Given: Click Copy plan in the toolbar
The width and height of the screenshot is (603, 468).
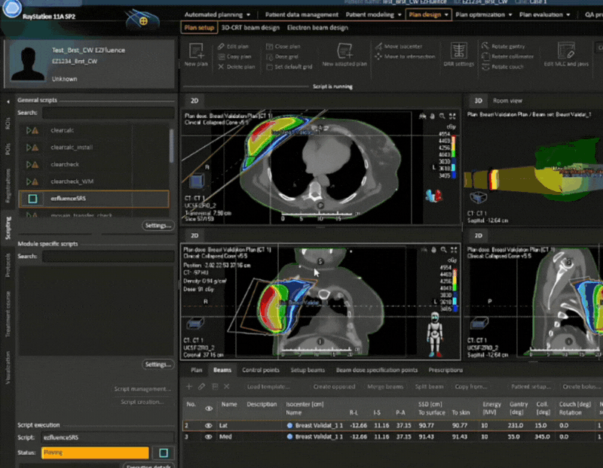Looking at the screenshot, I should tap(234, 56).
